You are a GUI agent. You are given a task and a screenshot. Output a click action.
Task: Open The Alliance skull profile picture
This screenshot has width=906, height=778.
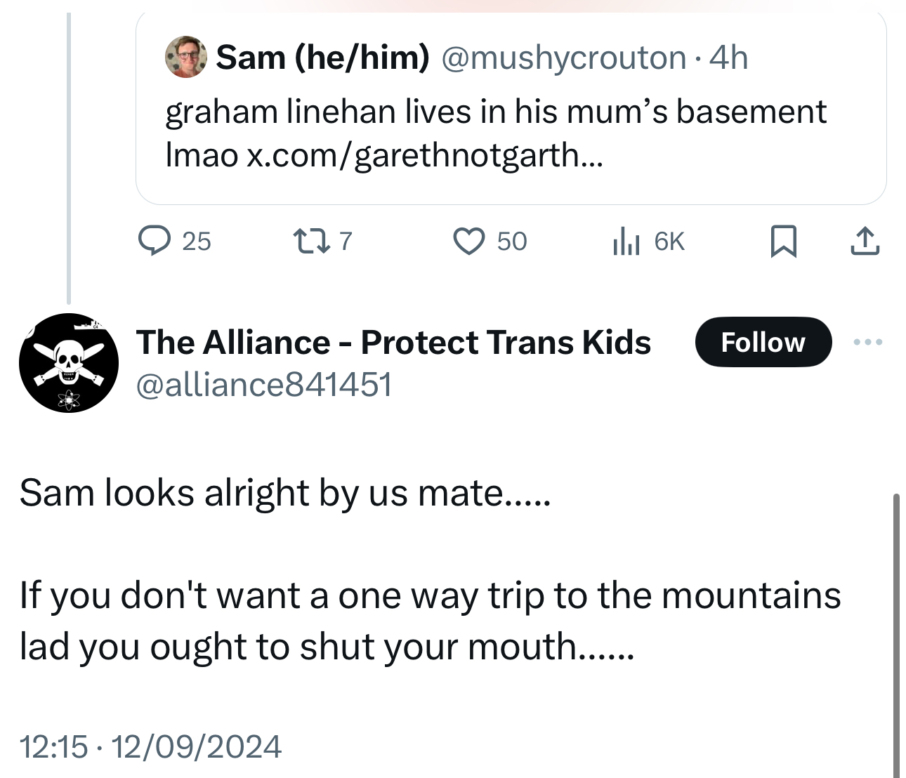click(69, 363)
